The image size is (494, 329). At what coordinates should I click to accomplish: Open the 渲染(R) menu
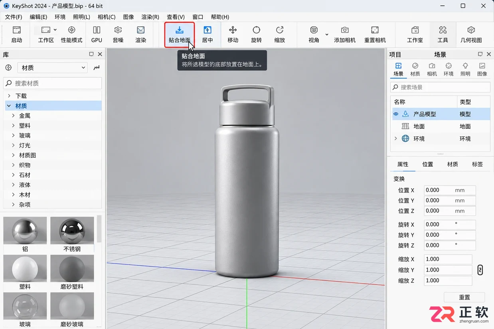pos(150,17)
